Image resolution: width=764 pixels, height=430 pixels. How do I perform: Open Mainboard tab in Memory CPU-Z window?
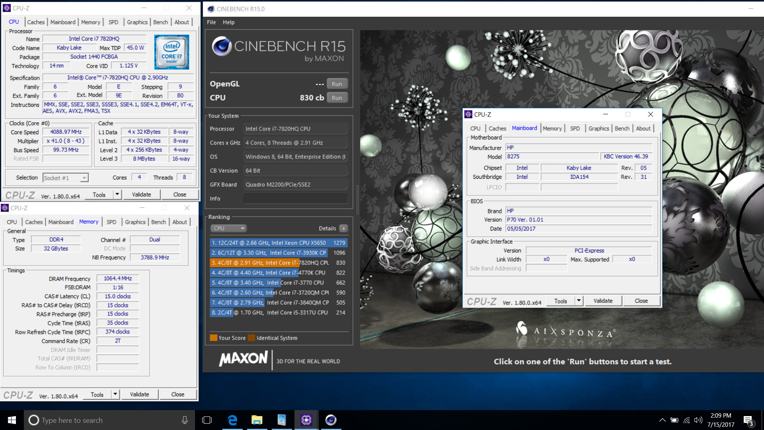[x=61, y=222]
